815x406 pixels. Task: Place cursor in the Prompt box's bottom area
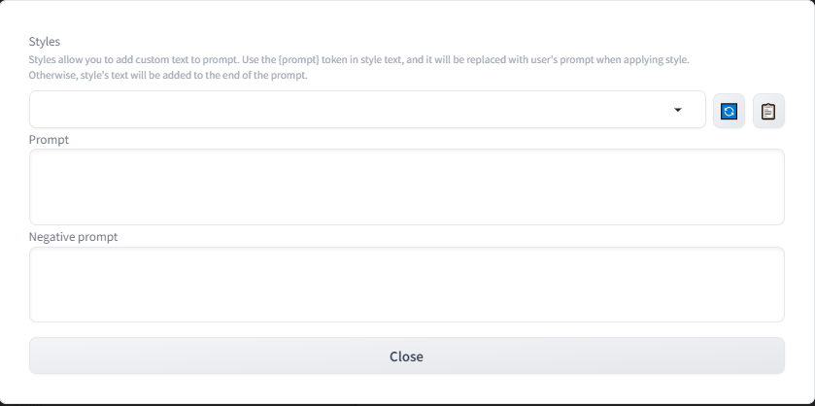(x=406, y=213)
